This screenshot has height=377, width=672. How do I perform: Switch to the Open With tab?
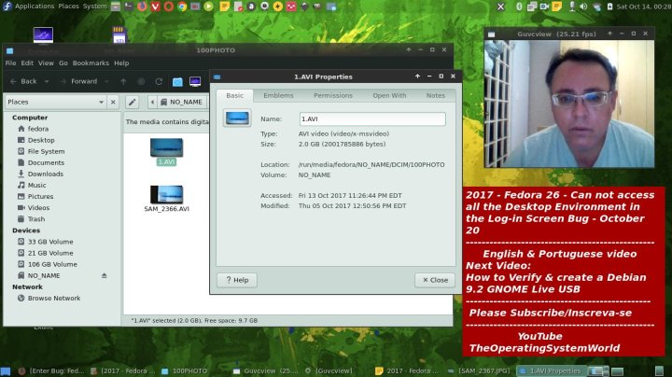(389, 95)
